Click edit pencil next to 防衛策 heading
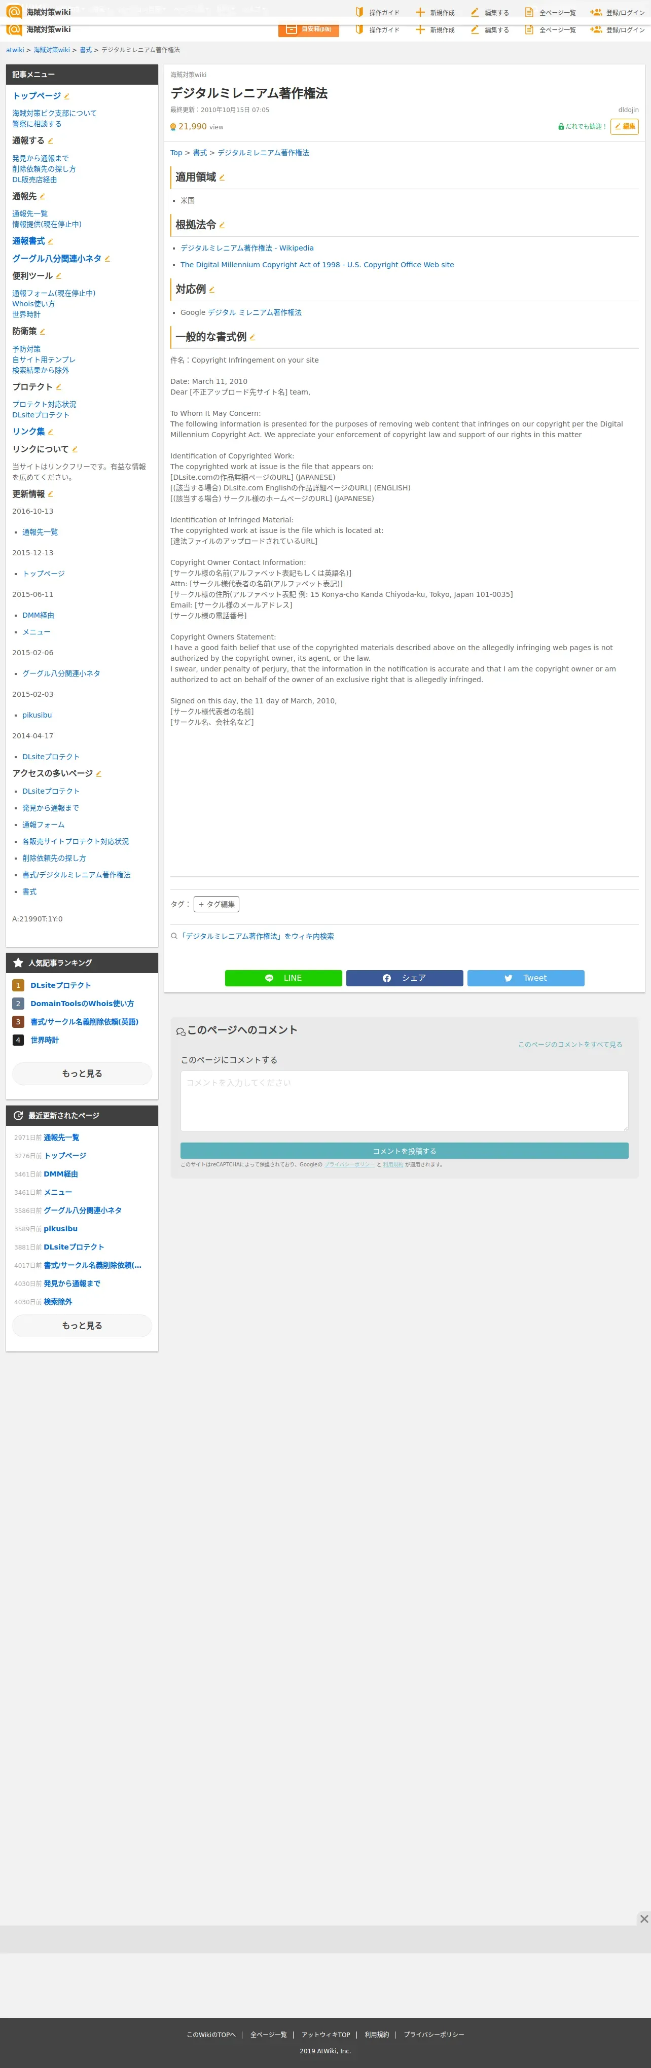 click(43, 332)
